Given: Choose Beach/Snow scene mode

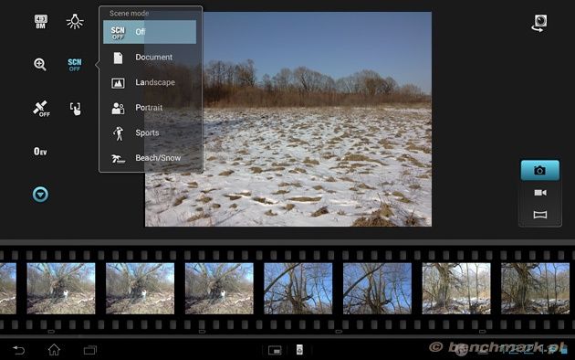Looking at the screenshot, I should click(150, 158).
